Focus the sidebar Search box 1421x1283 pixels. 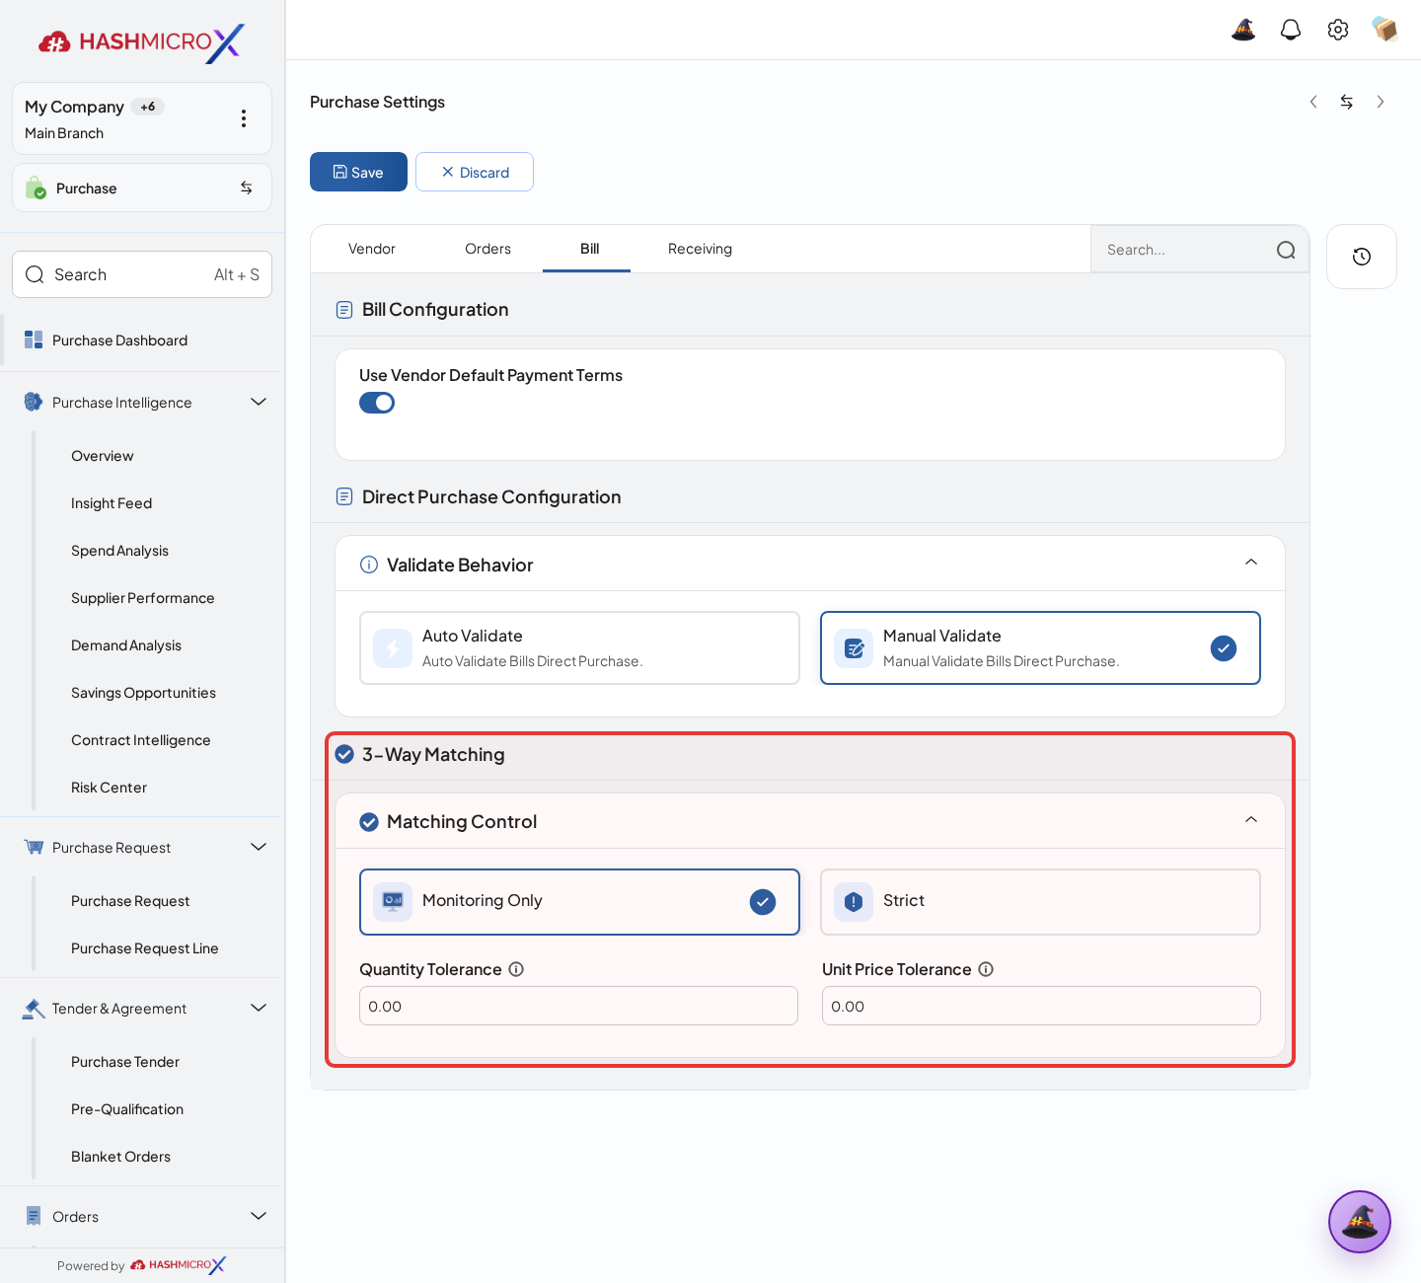142,274
